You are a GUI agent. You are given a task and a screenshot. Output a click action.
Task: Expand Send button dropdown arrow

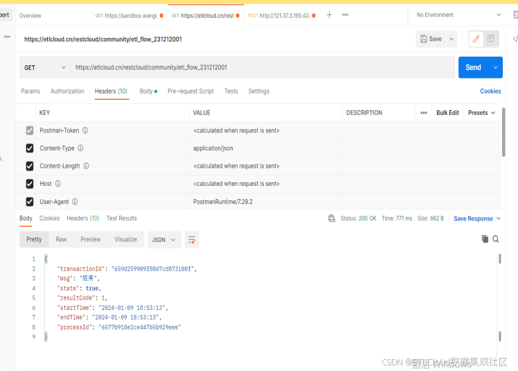(496, 67)
